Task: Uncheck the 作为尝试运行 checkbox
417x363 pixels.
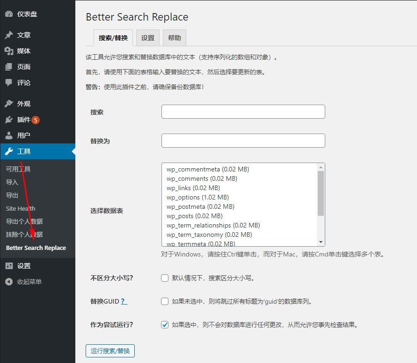Action: (165, 325)
